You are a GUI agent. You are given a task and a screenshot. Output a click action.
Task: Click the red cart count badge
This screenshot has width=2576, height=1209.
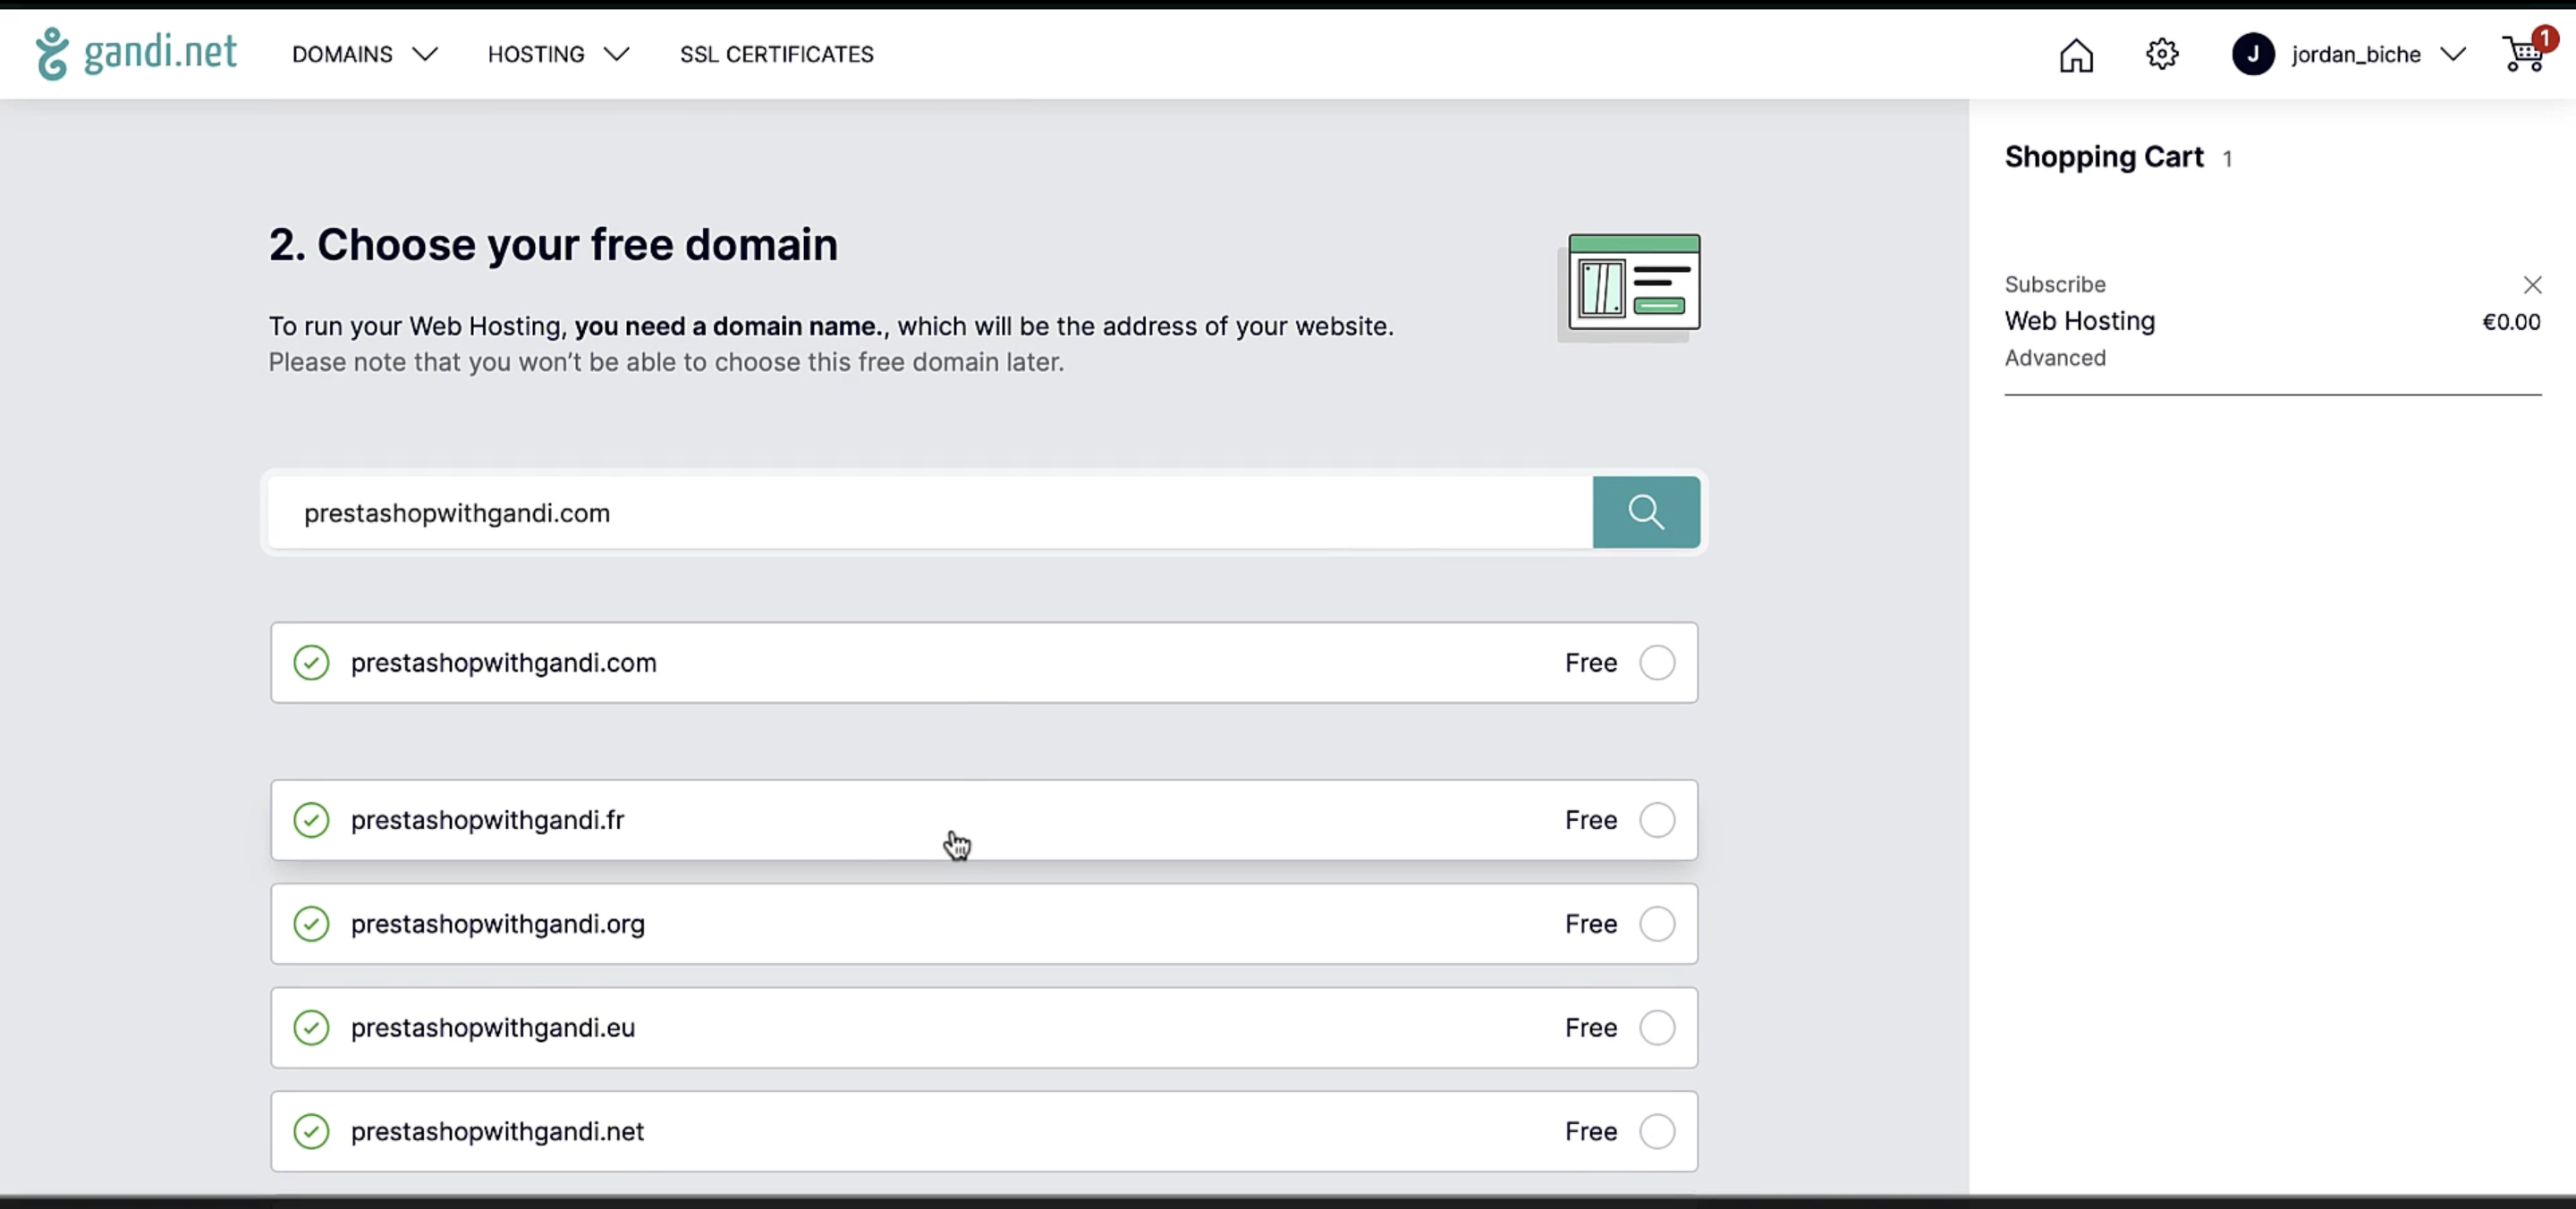coord(2544,38)
